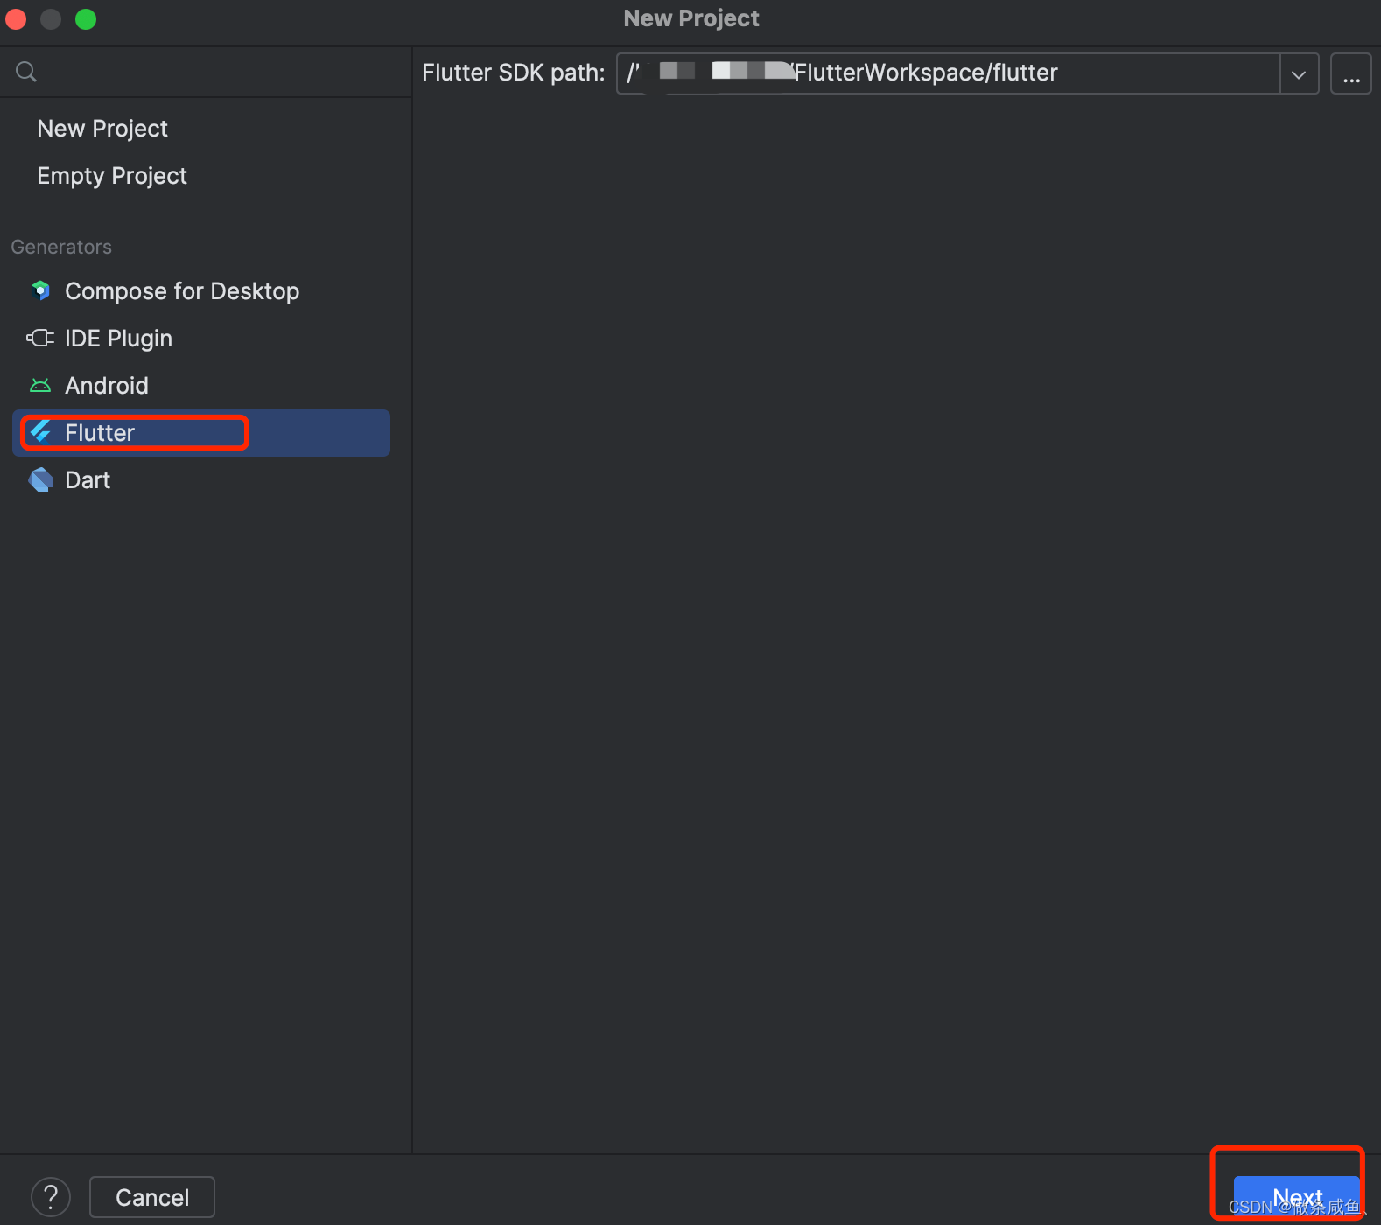Choose the Compose for Desktop generator

tap(201, 290)
